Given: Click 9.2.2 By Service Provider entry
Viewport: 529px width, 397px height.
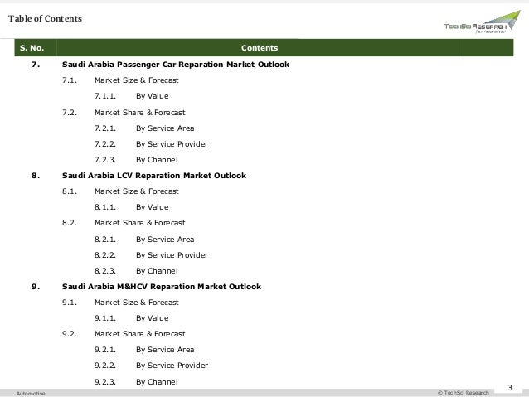Looking at the screenshot, I should (172, 366).
